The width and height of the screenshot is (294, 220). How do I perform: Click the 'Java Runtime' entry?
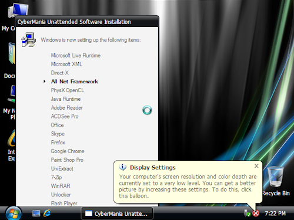66,99
